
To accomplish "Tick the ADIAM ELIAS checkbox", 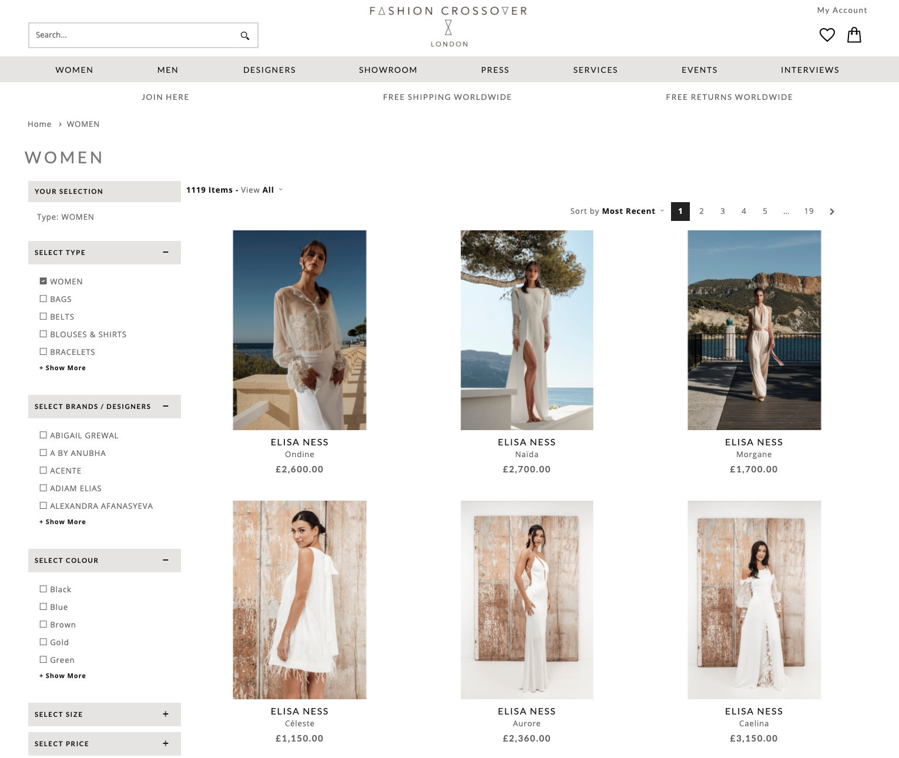I will click(x=43, y=488).
